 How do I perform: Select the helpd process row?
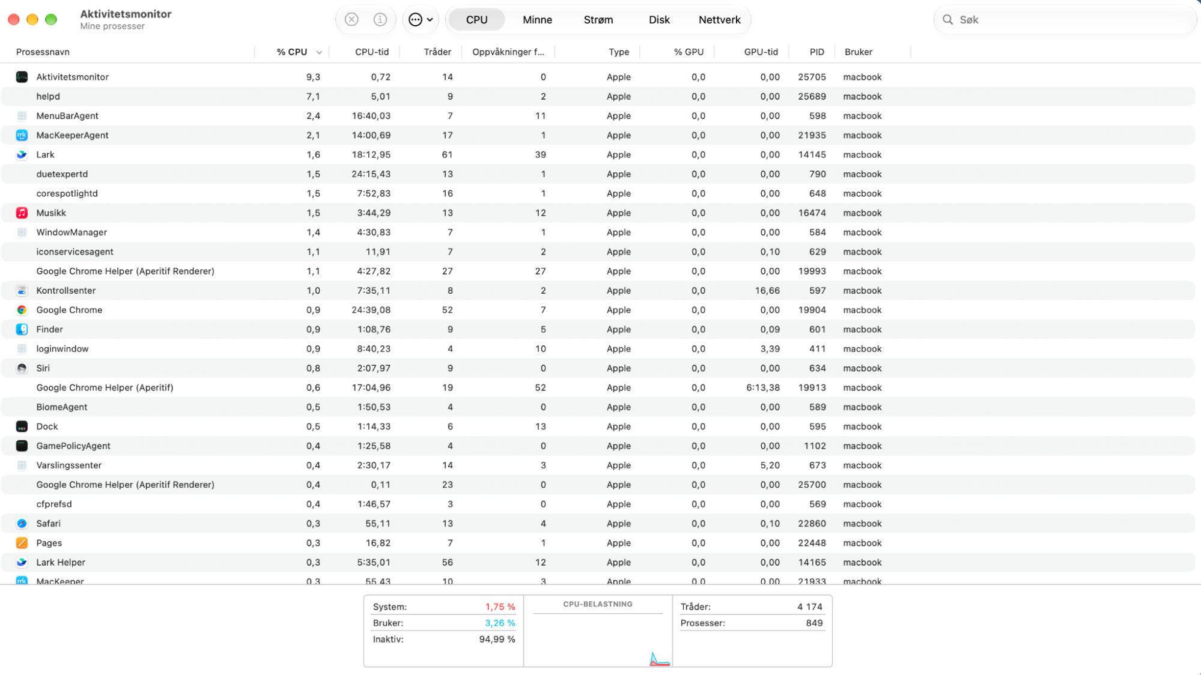(598, 96)
